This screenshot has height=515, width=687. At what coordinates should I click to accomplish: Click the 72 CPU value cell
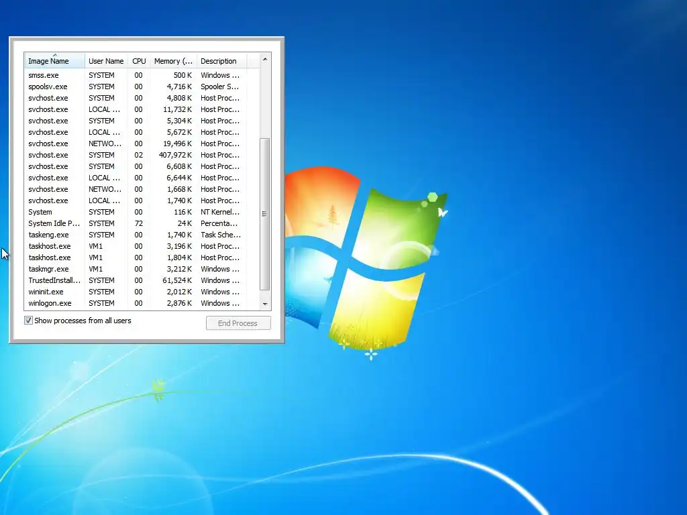tap(138, 223)
